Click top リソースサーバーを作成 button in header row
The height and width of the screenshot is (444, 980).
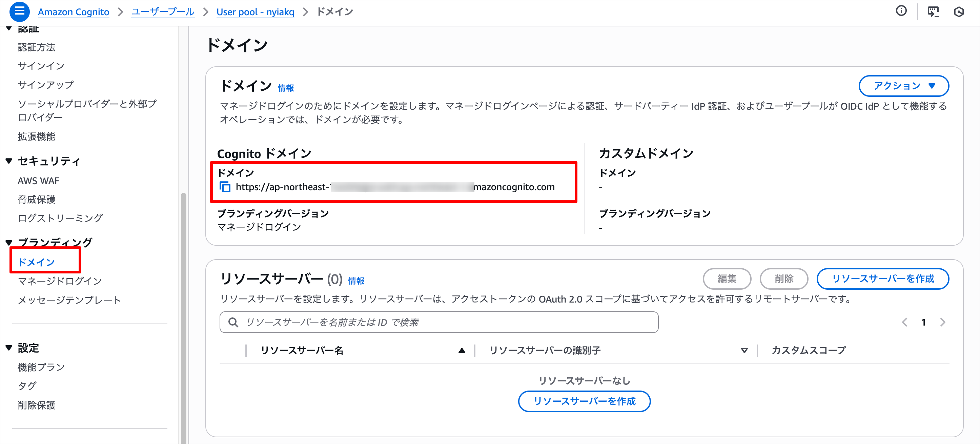point(883,279)
